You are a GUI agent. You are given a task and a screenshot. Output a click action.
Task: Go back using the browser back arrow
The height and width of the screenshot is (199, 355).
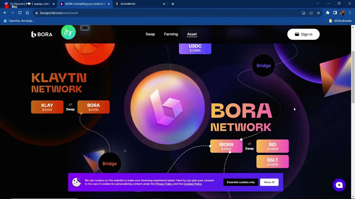[x=5, y=13]
